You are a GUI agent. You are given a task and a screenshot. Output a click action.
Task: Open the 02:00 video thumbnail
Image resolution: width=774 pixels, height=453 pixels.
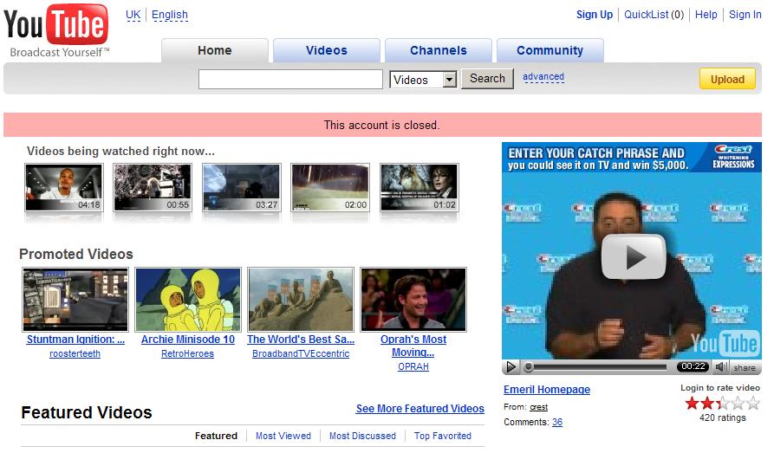tap(330, 187)
